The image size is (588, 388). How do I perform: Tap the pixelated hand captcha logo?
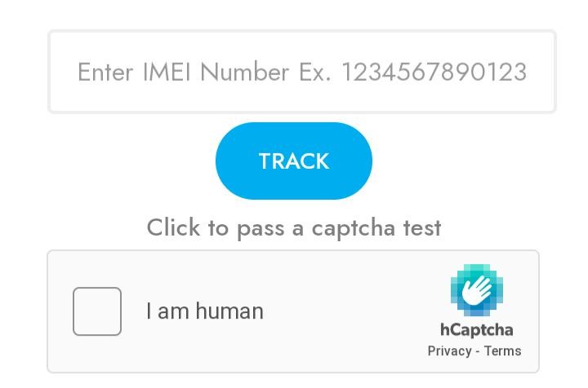click(x=476, y=290)
